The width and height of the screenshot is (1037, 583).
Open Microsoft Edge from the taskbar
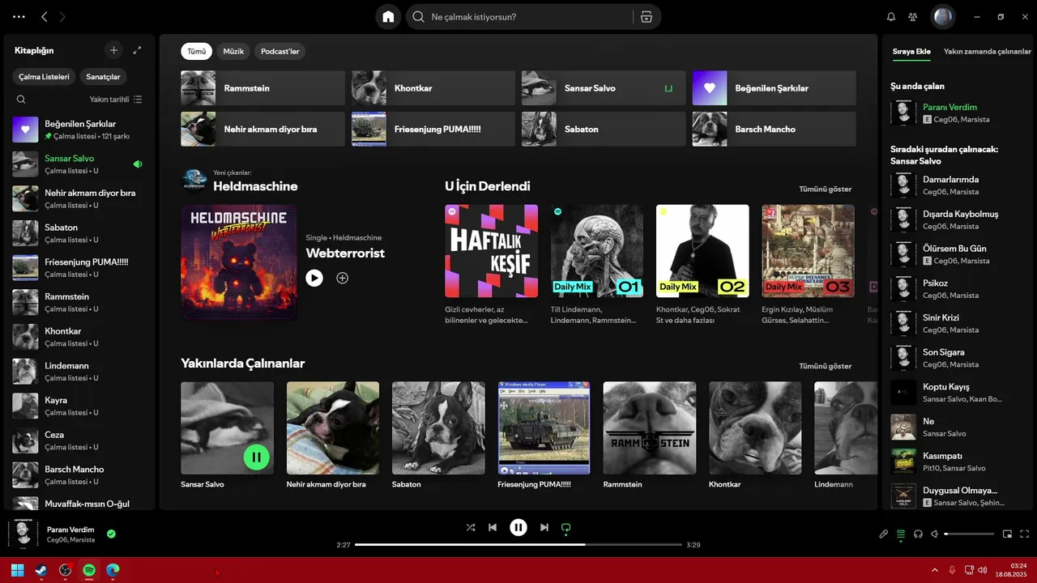click(113, 570)
